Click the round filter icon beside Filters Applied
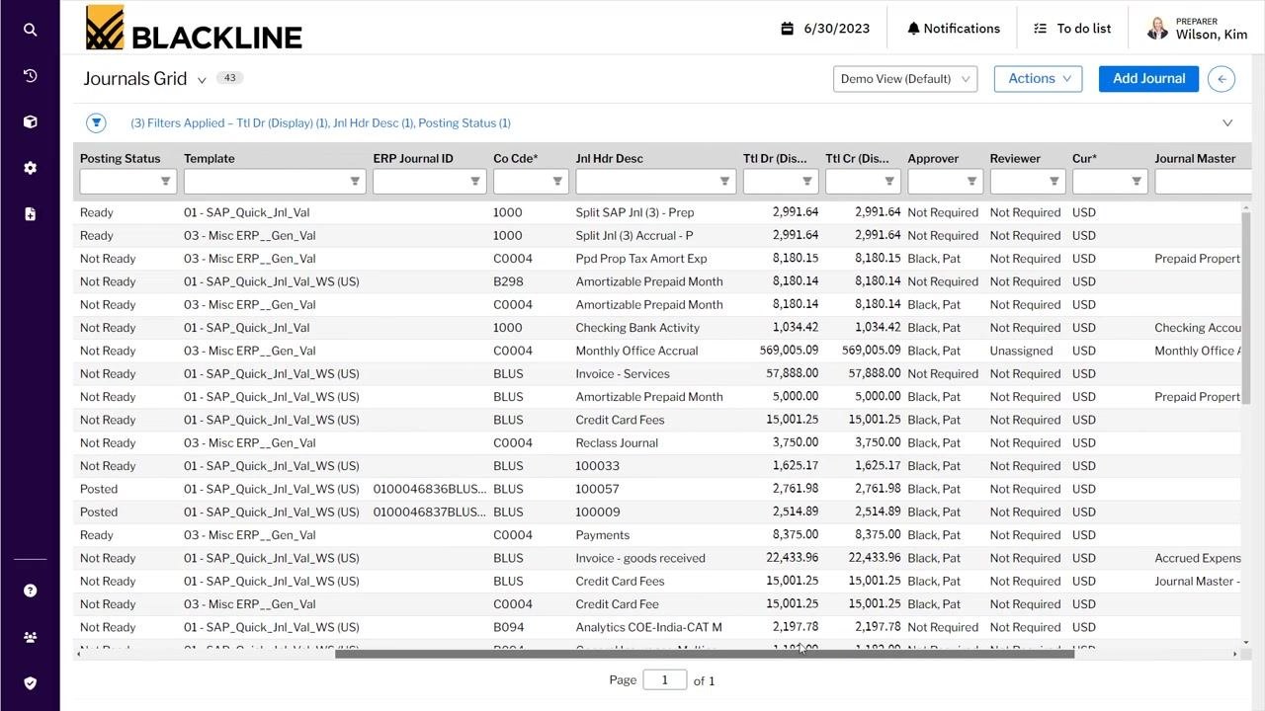 (x=96, y=122)
